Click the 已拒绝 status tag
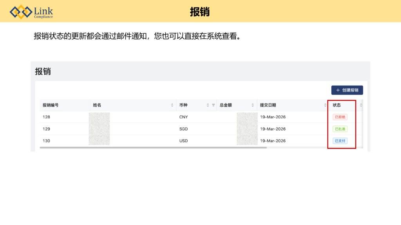 click(x=340, y=117)
